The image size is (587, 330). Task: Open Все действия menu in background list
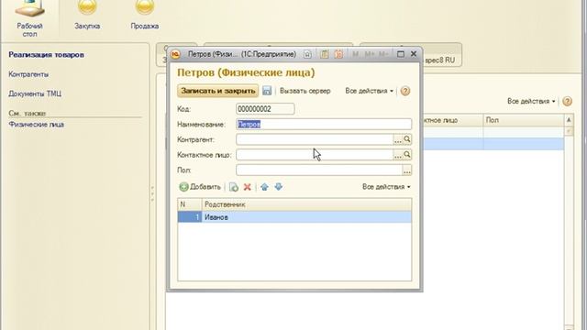point(531,101)
